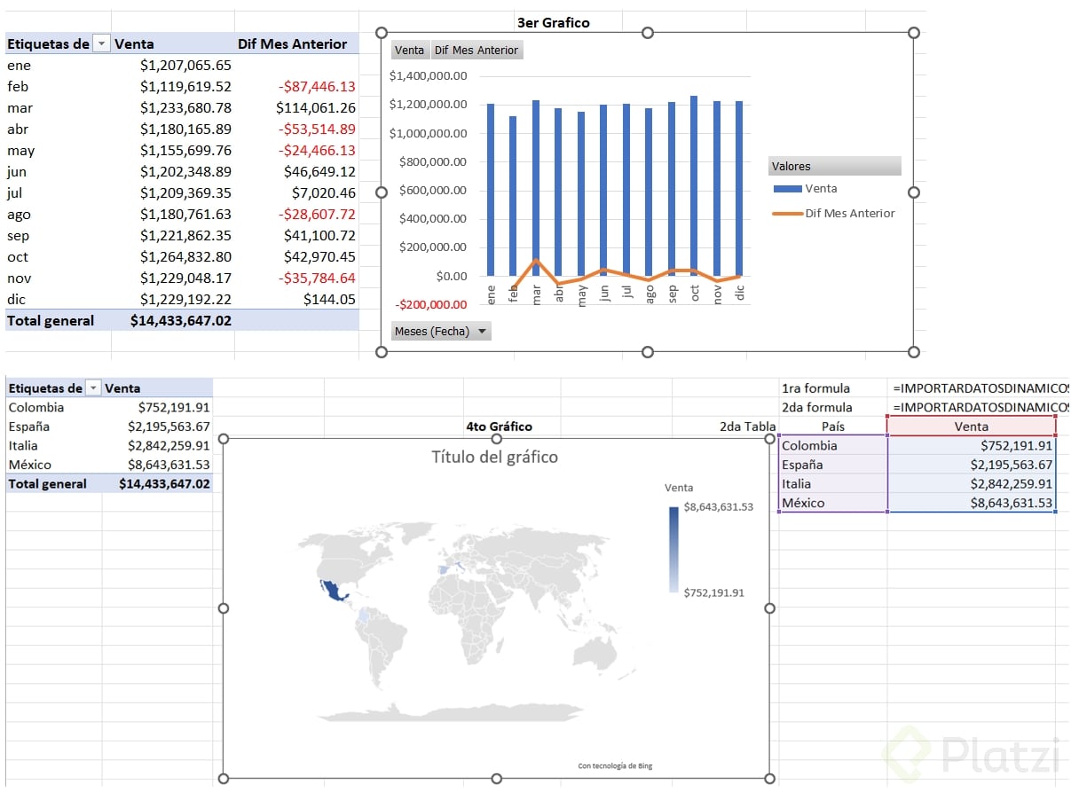
Task: Select the 4to Gráfico label cell
Action: [500, 426]
